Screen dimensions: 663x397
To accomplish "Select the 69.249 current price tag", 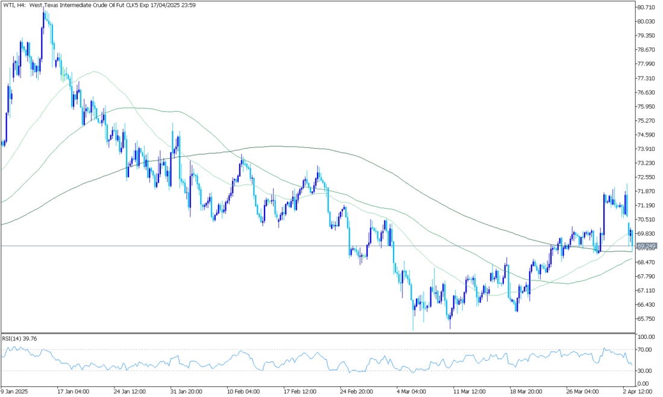I will [647, 246].
